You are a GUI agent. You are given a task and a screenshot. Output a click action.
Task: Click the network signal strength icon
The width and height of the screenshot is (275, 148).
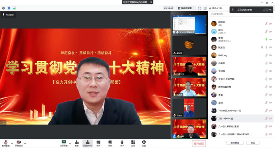(x=14, y=8)
